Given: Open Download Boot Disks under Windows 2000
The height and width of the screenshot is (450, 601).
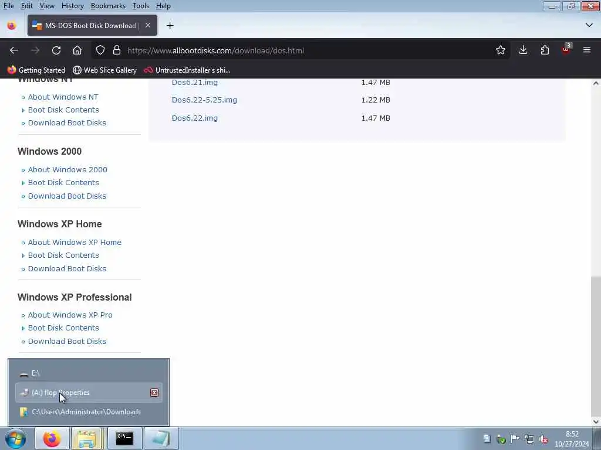Looking at the screenshot, I should [x=67, y=196].
